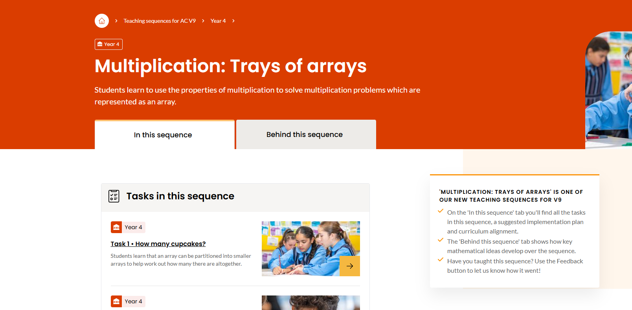
Task: Click the institution icon in header Year 4 tag
Action: 100,44
